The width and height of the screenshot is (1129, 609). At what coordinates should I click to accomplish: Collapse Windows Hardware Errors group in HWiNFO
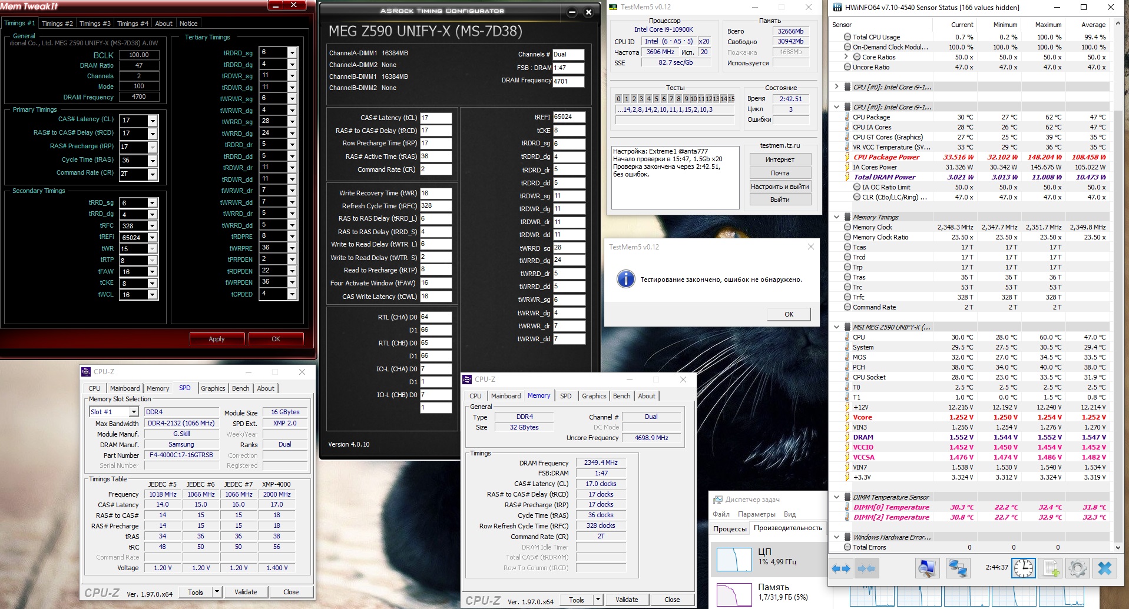click(836, 537)
